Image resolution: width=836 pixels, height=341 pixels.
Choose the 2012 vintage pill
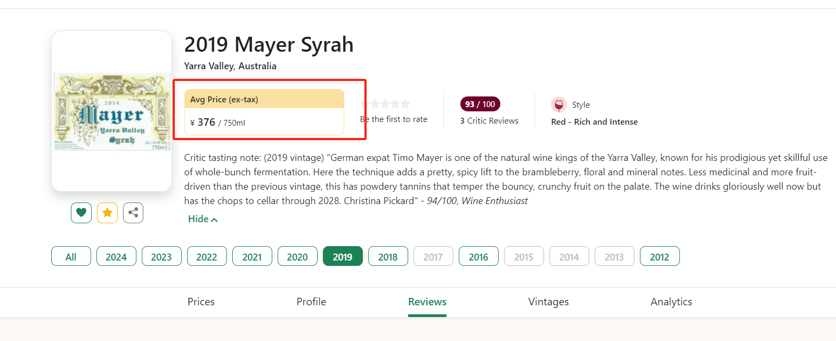659,256
